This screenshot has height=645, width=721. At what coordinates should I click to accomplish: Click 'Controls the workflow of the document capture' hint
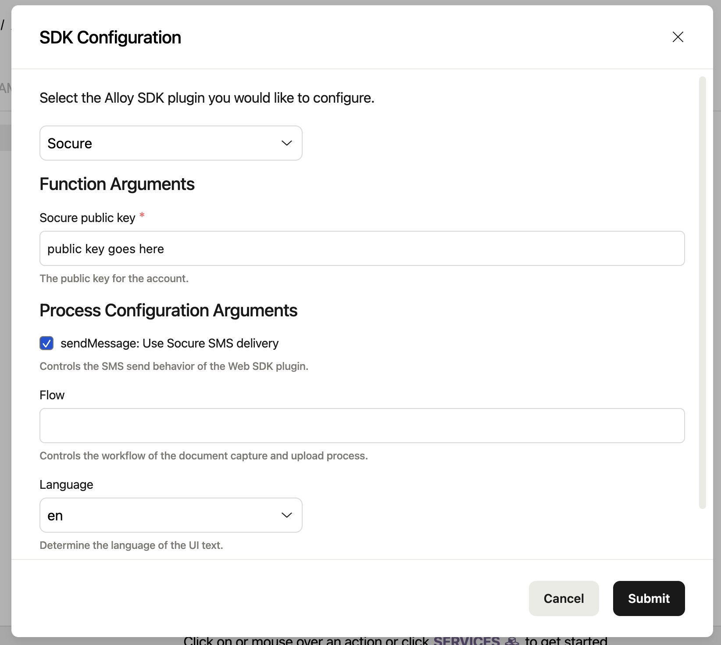click(203, 456)
